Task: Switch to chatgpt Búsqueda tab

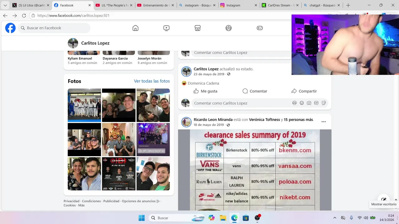Action: point(321,5)
